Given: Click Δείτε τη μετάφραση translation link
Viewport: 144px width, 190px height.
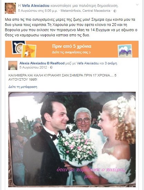Looking at the screenshot, I should 23,87.
